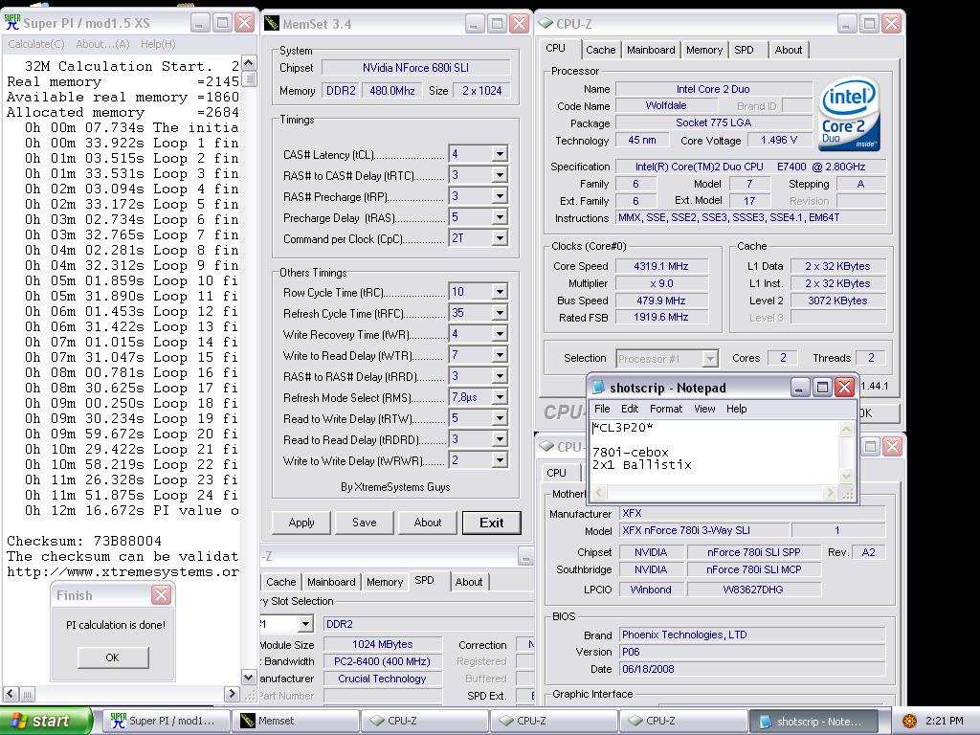Click the shotscrip Notepad title icon

(x=599, y=388)
